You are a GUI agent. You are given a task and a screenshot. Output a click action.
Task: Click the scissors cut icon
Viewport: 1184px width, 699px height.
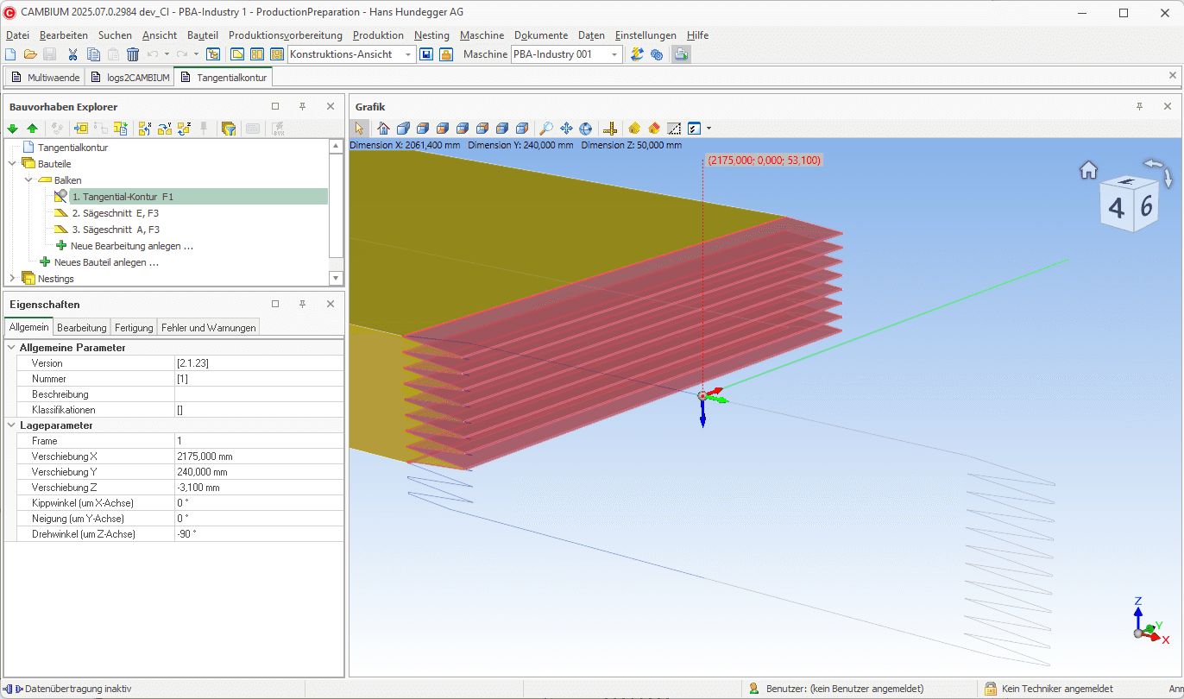pos(72,54)
